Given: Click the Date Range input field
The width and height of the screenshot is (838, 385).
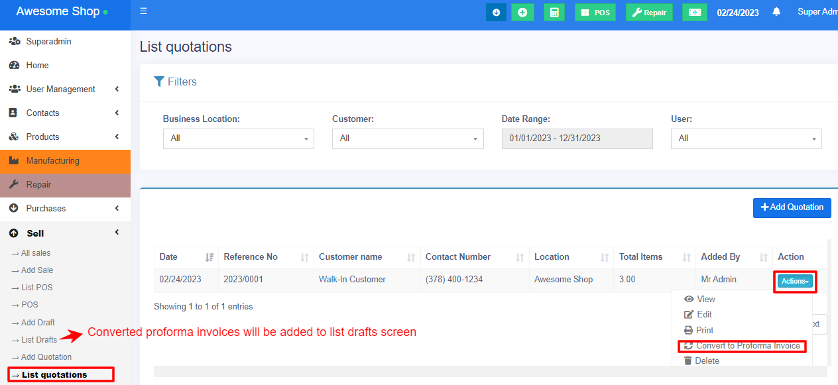Looking at the screenshot, I should point(577,138).
